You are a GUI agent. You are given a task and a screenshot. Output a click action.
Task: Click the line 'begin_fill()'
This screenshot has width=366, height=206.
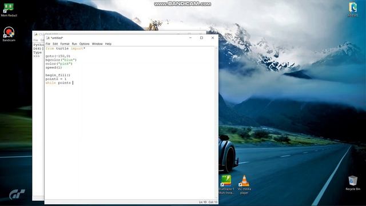coord(58,75)
